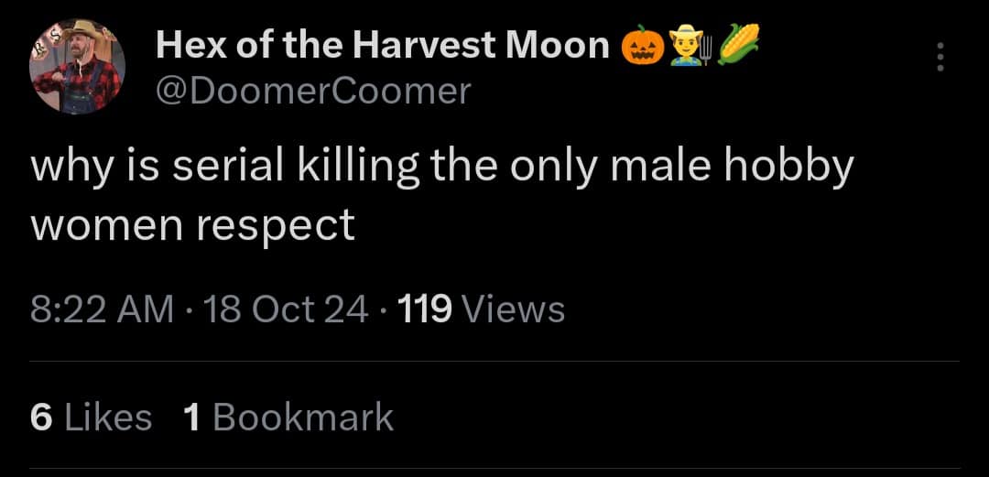View who liked via Likes label

point(108,417)
